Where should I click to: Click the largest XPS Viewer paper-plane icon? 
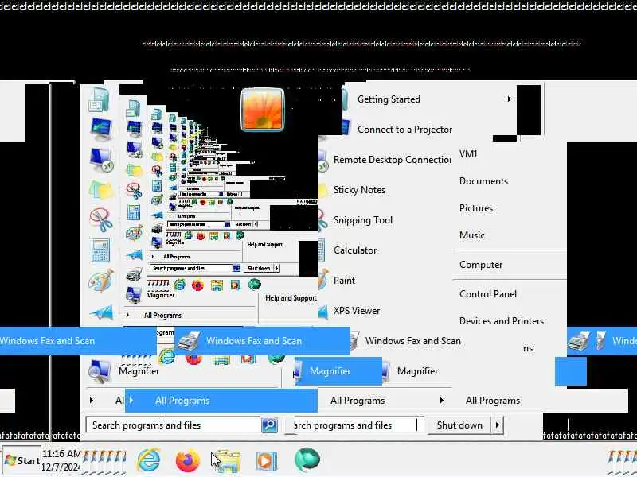tap(101, 312)
